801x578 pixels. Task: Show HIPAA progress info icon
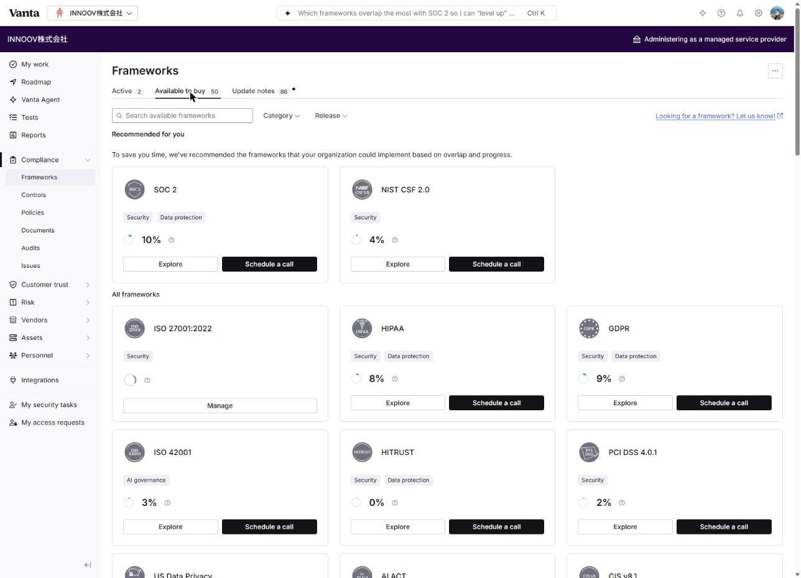coord(395,378)
